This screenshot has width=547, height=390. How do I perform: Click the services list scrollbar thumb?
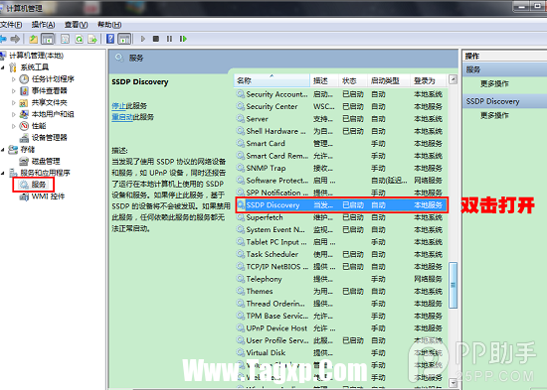(453, 285)
